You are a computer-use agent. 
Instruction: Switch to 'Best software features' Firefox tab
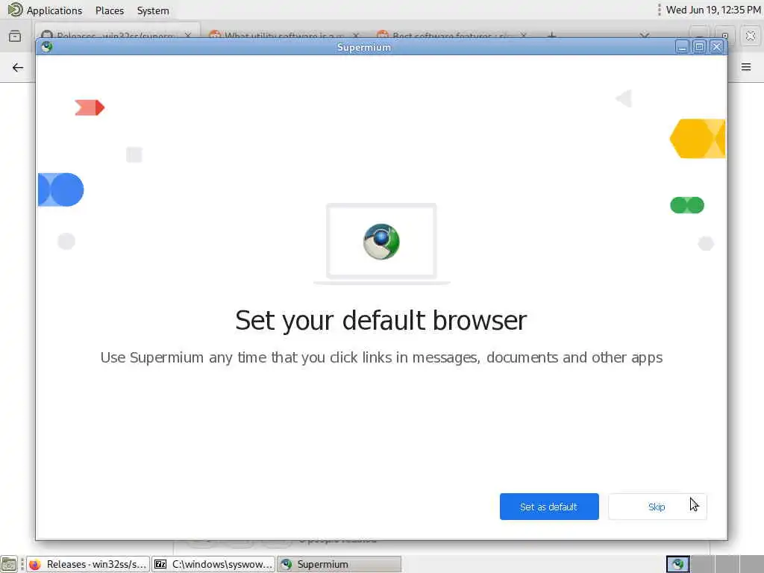(451, 34)
